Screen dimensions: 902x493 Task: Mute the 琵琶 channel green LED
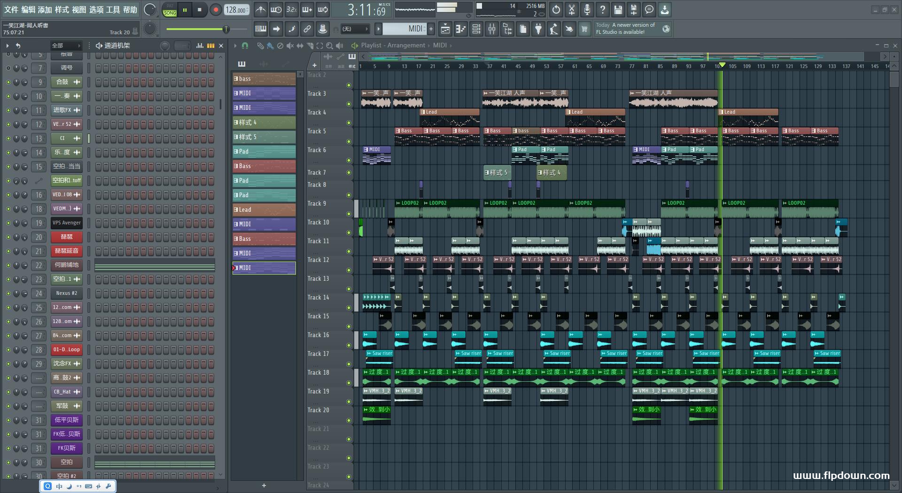coord(8,237)
